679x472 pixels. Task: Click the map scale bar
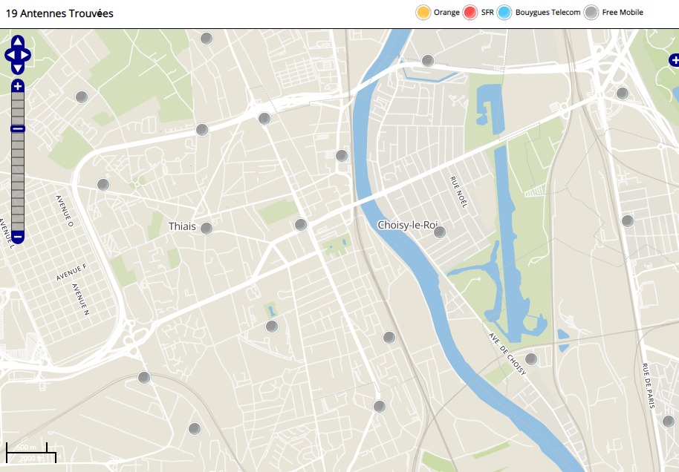click(x=31, y=452)
